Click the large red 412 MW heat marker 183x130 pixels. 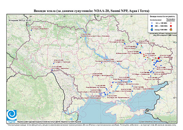[x=159, y=58]
